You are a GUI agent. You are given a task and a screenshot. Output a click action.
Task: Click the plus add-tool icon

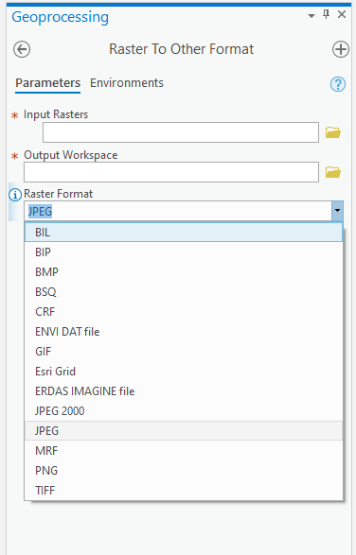[x=341, y=49]
